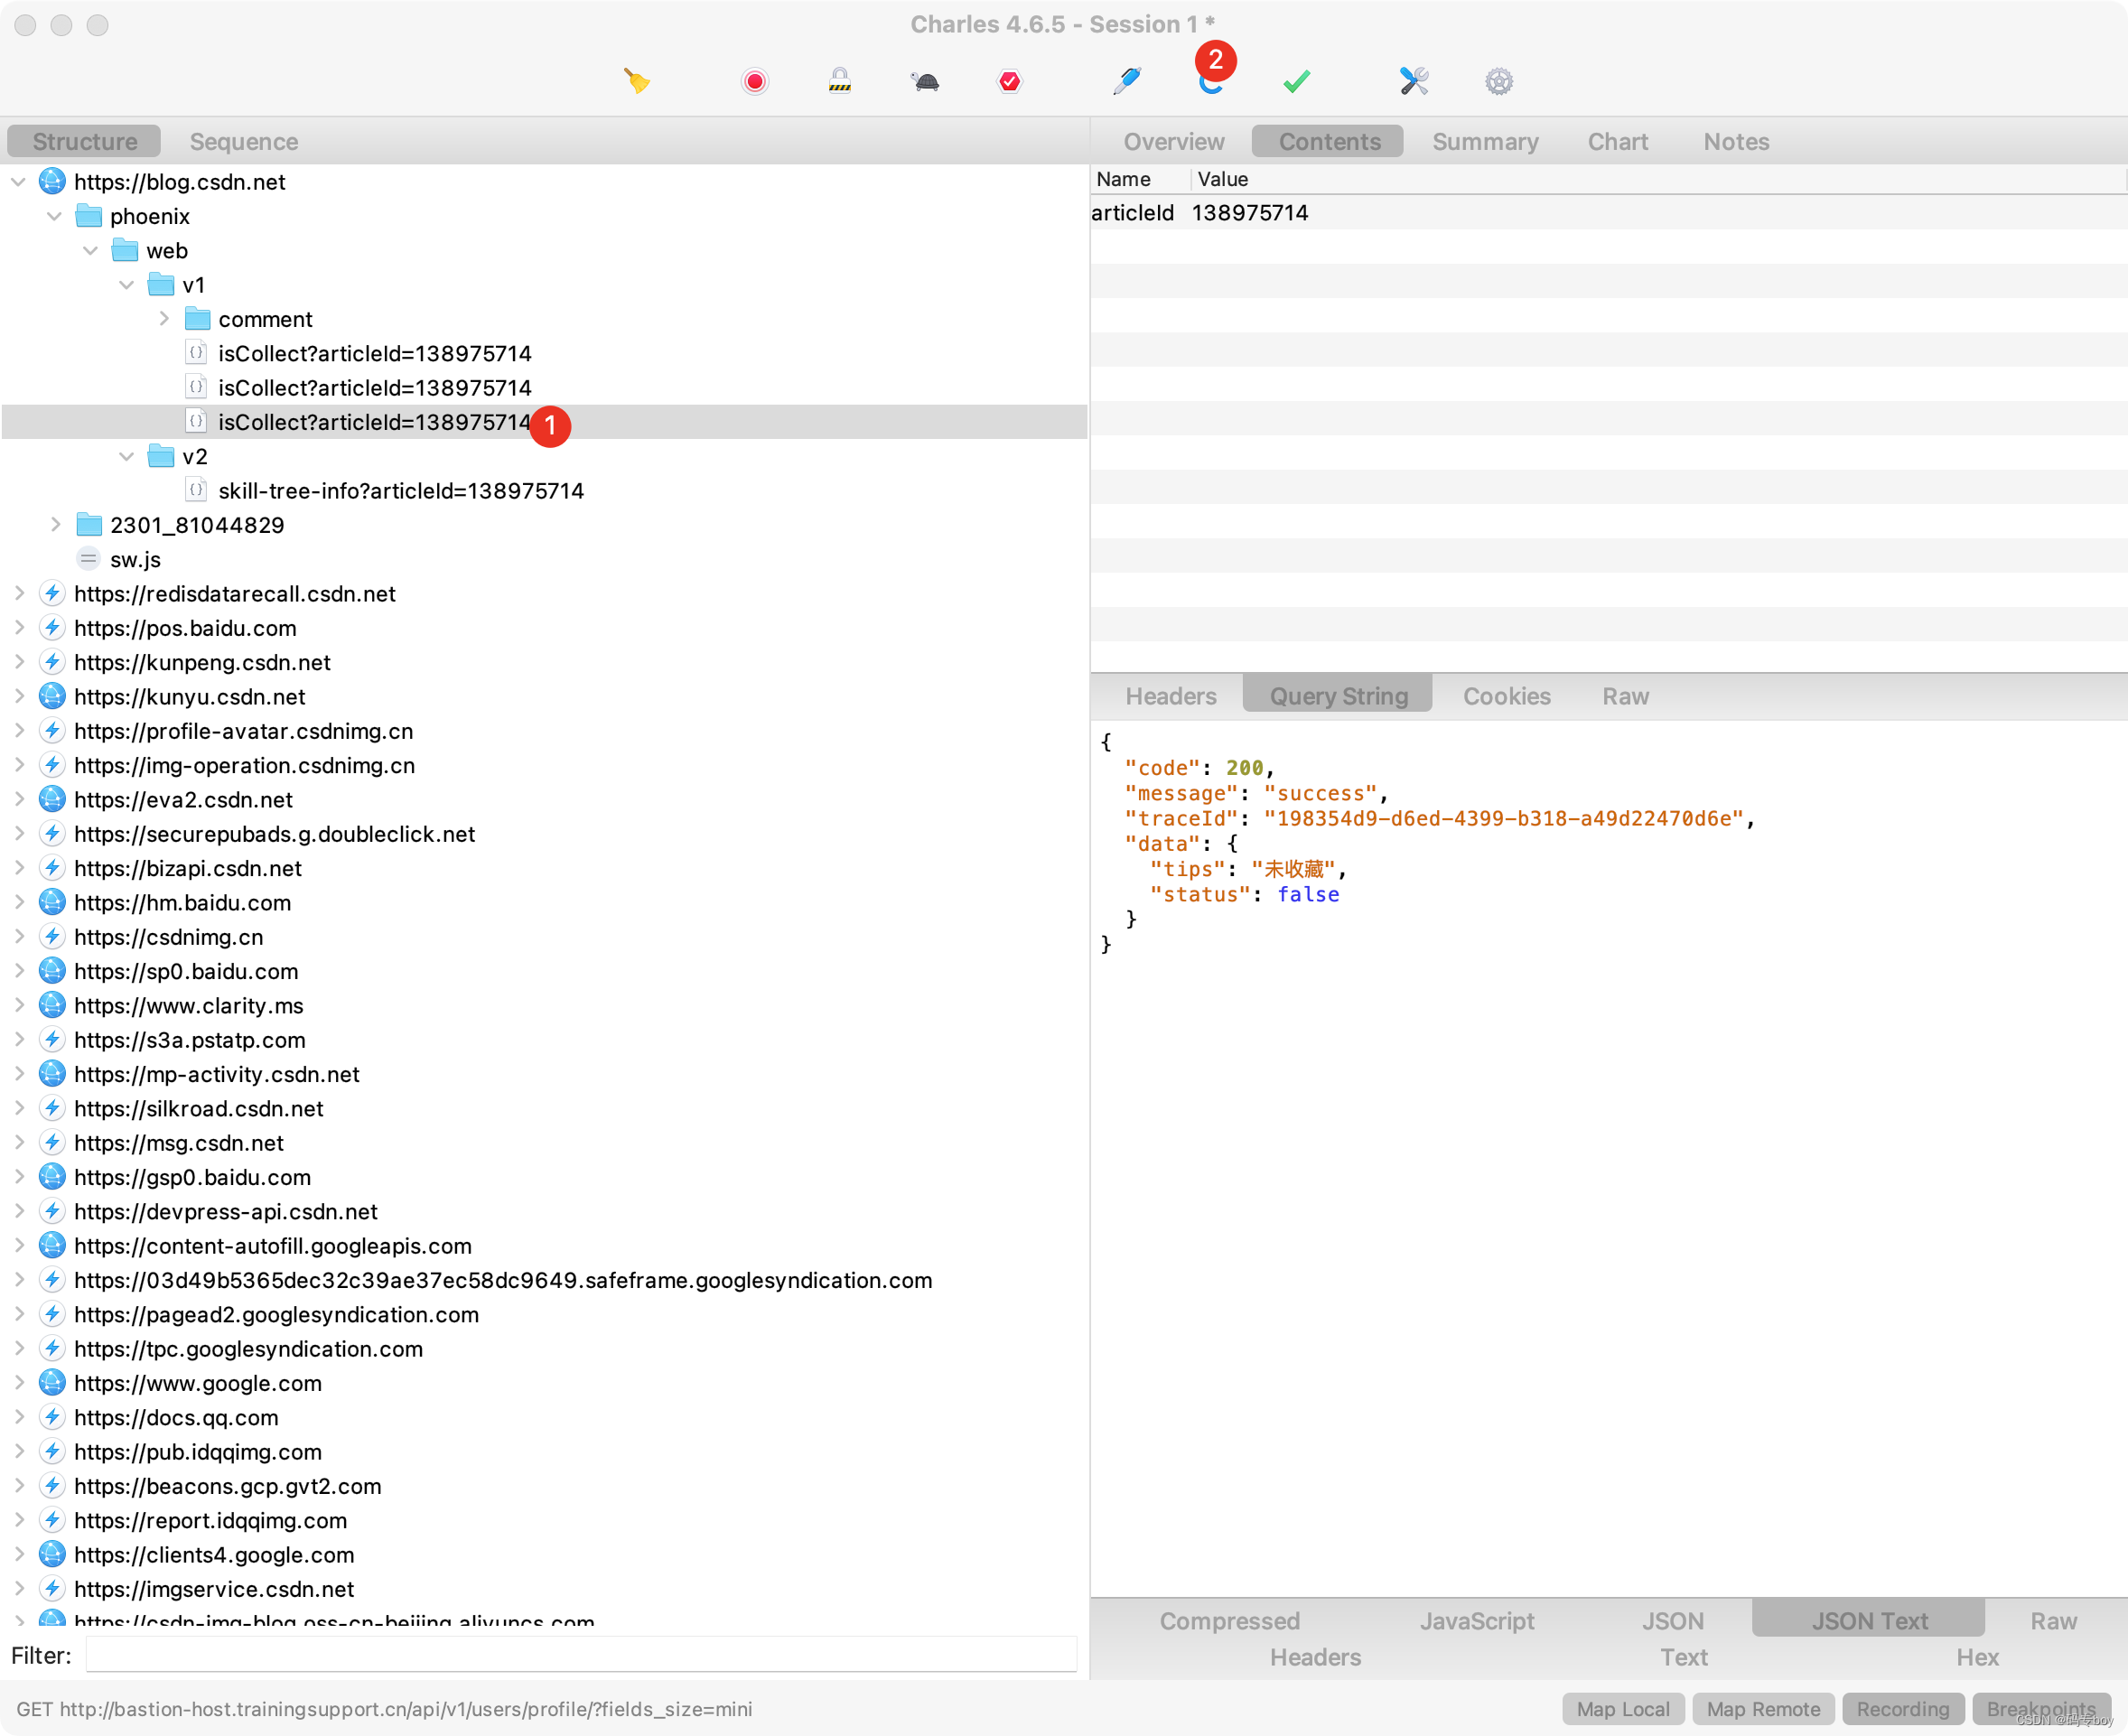Switch to the Sequence tab
The width and height of the screenshot is (2128, 1736).
click(x=244, y=141)
